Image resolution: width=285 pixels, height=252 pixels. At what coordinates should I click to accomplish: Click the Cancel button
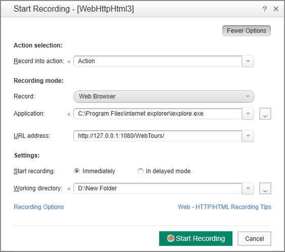tap(254, 238)
